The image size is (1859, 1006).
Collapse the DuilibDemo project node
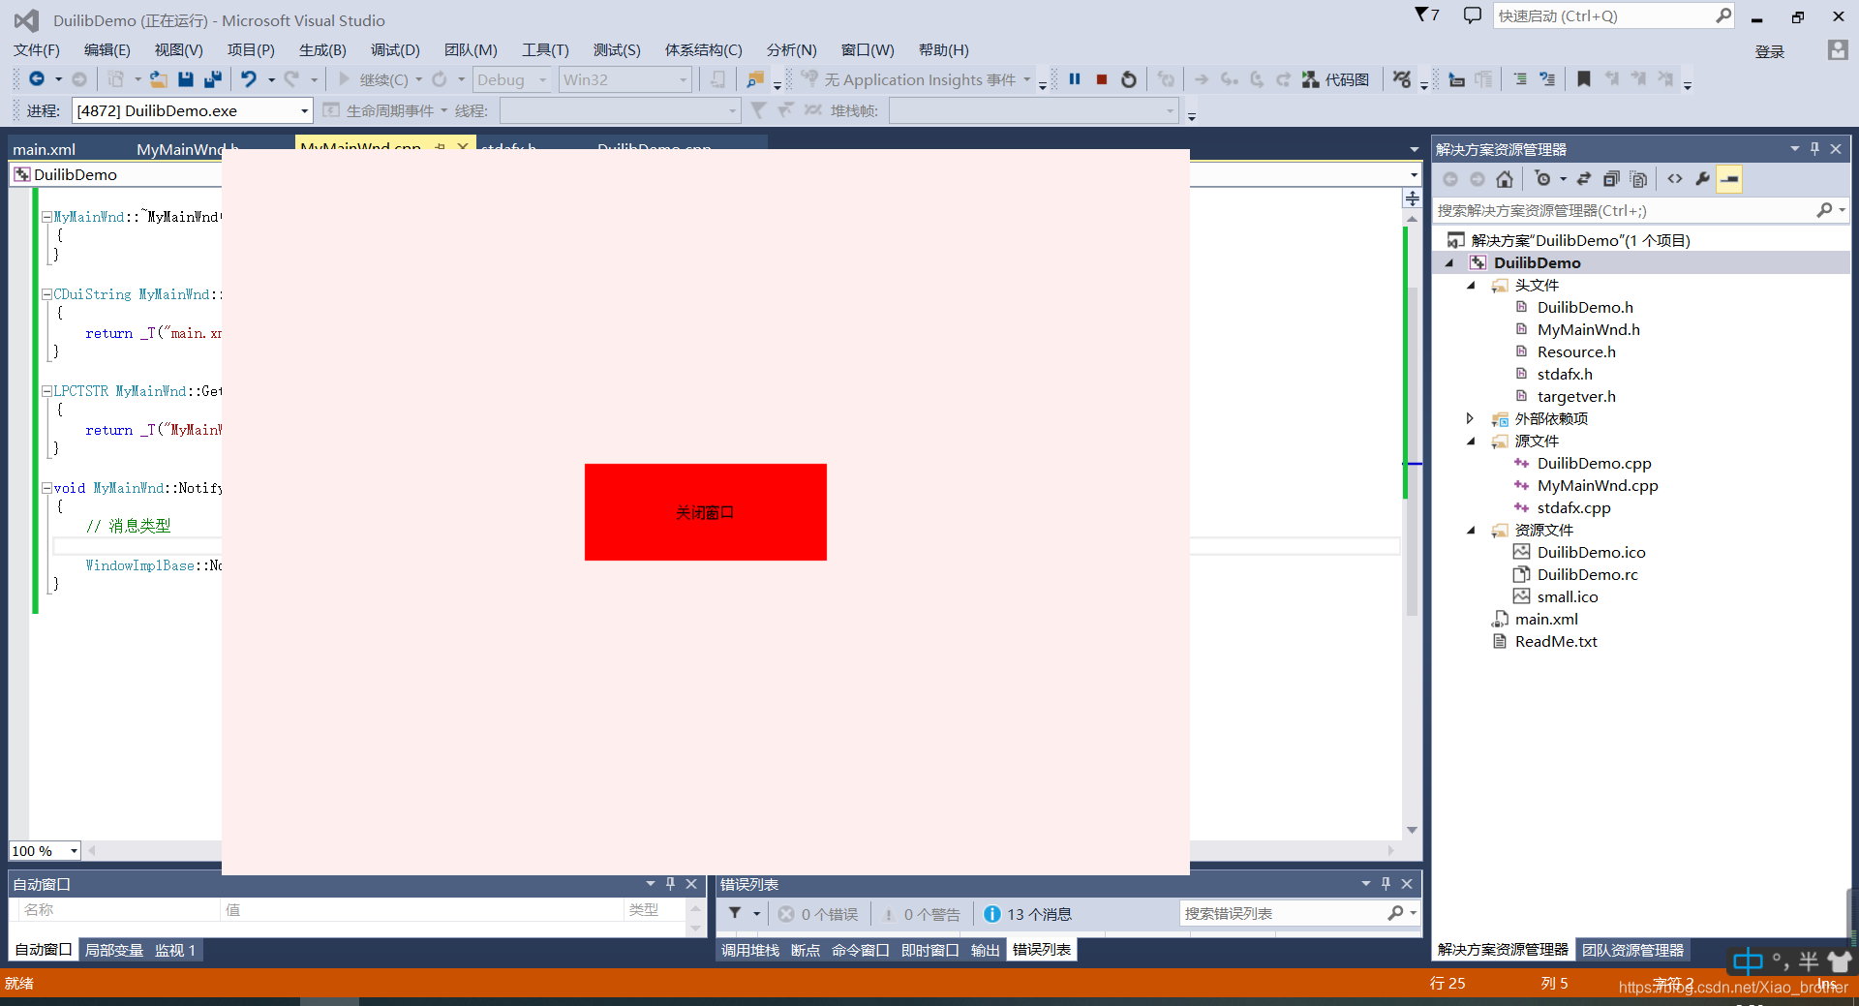click(x=1449, y=262)
